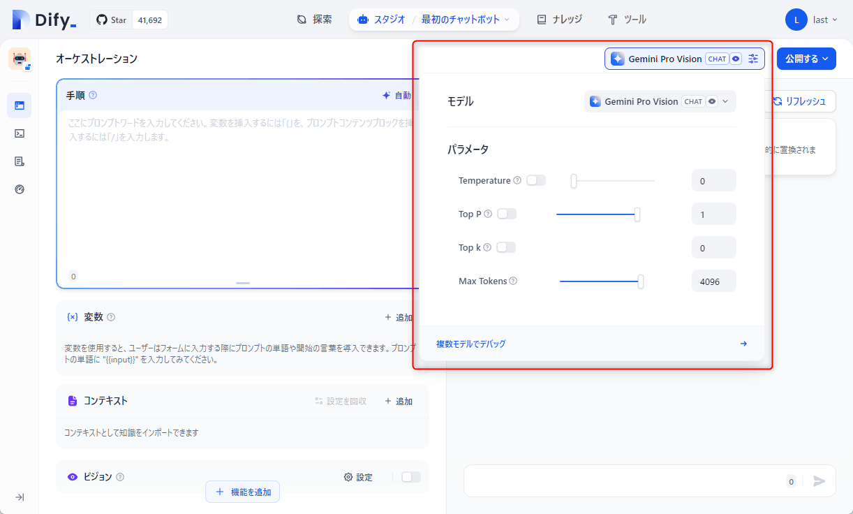Click the Max Tokens help icon
Viewport: 853px width, 514px height.
click(513, 281)
